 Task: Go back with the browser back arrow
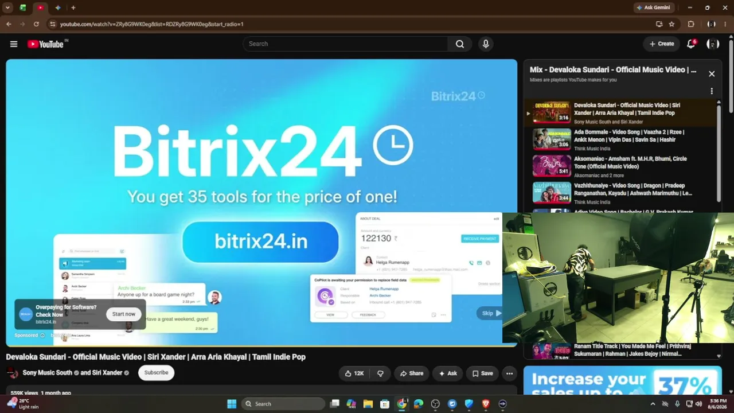(x=9, y=24)
